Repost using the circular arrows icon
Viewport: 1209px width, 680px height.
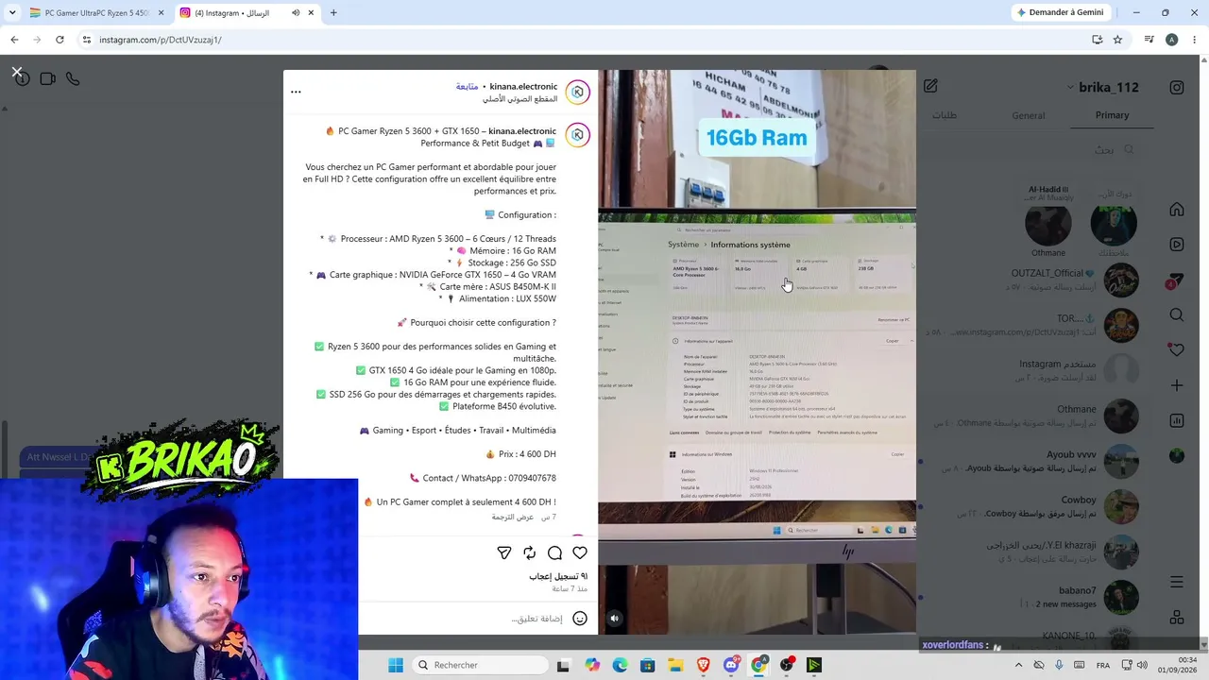pyautogui.click(x=529, y=552)
